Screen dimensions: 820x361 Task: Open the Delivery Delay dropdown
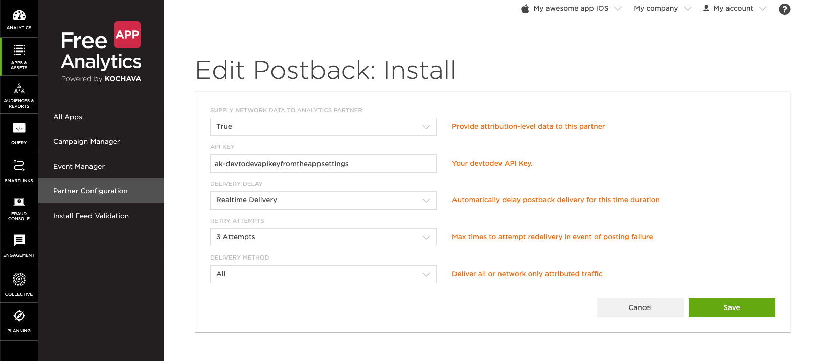coord(323,200)
